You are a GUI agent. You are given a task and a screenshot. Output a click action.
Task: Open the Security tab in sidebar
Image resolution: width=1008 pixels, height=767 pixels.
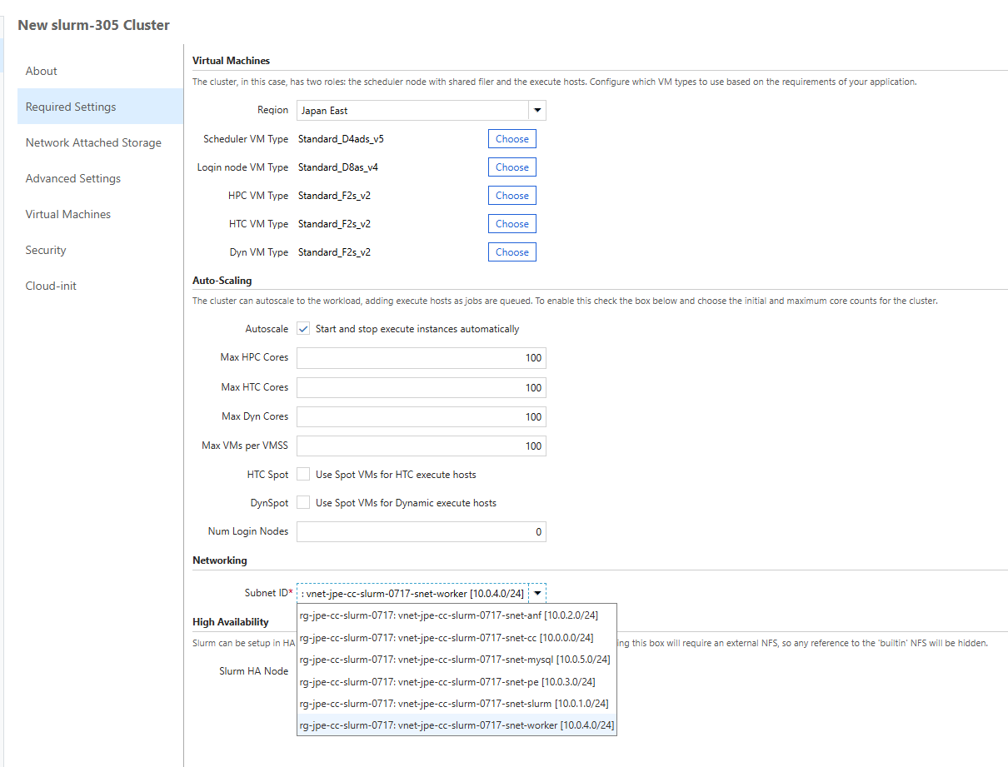46,250
